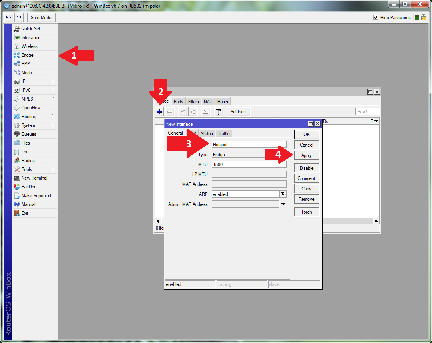Viewport: 432px width, 343px height.
Task: Click the filter funnel icon in Bridge window
Action: coord(219,112)
